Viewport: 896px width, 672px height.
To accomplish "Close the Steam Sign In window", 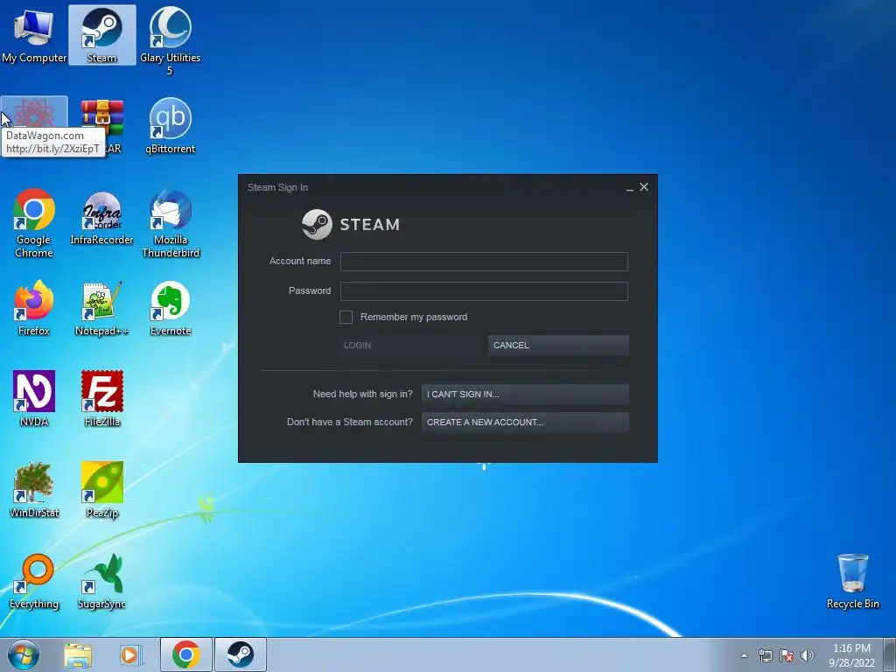I will (644, 187).
